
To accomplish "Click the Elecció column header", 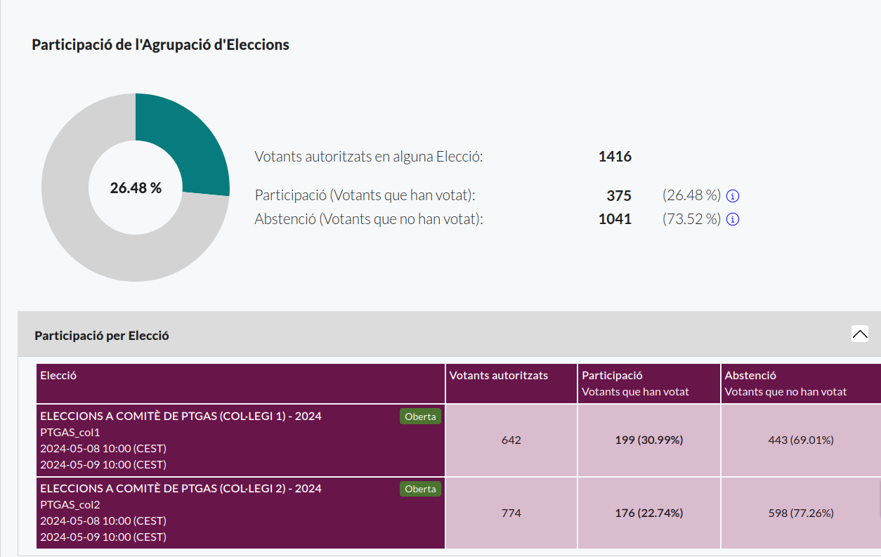I will (58, 376).
